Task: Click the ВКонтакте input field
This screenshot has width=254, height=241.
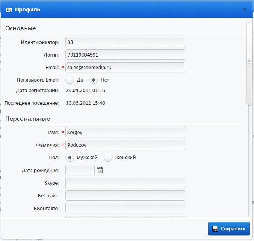Action: (125, 208)
